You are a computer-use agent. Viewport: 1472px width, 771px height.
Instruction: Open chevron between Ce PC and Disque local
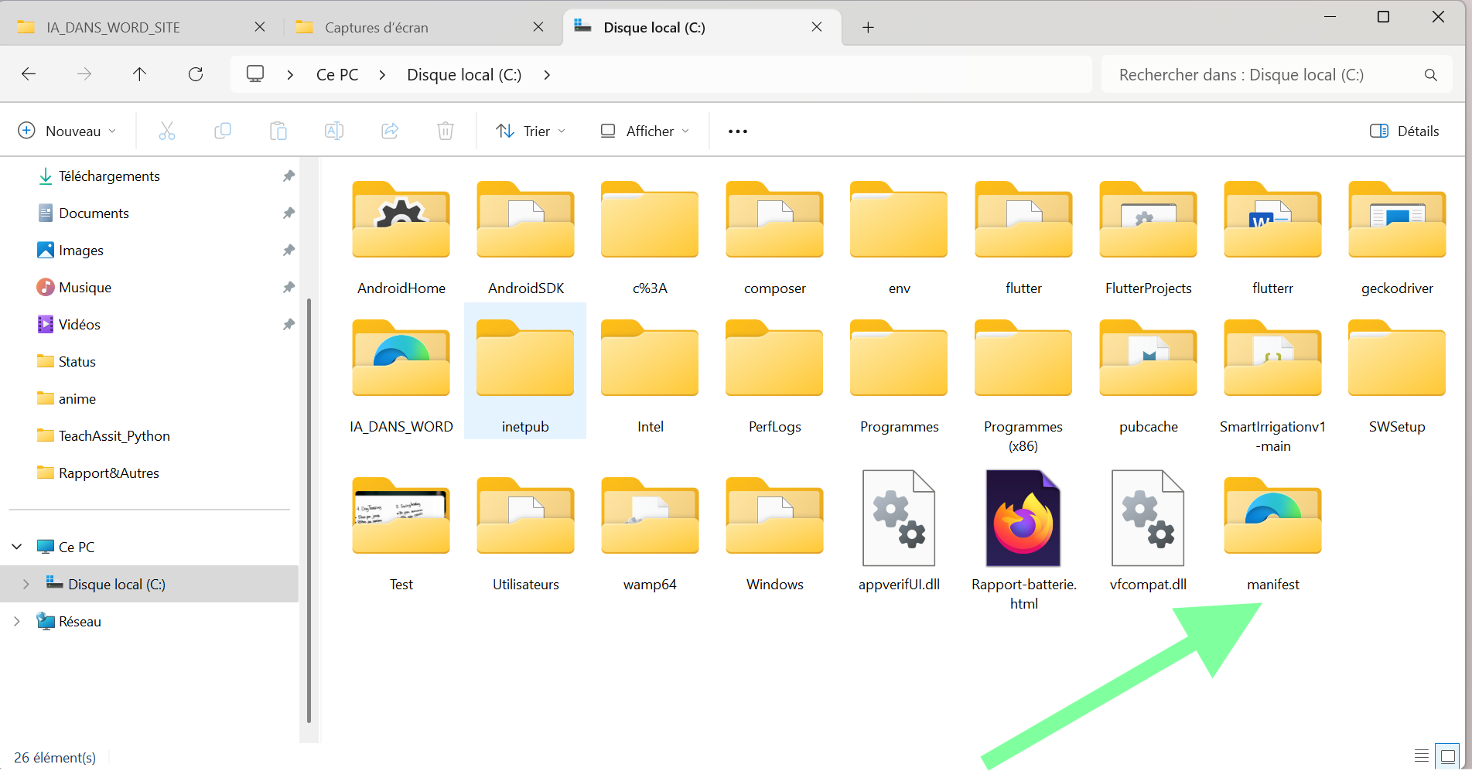click(382, 75)
